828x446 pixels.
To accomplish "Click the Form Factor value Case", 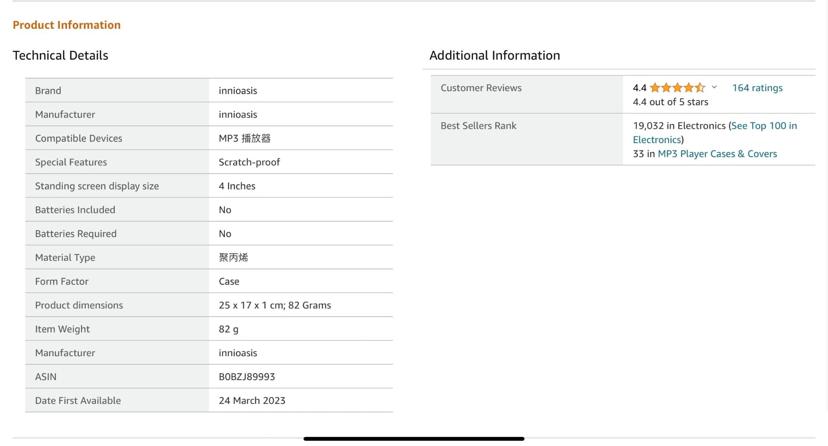I will tap(229, 281).
